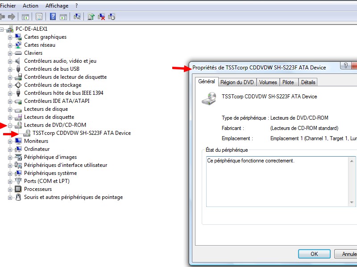Click the Contrôleurs de bus USB icon
The image size is (357, 267).
point(18,69)
